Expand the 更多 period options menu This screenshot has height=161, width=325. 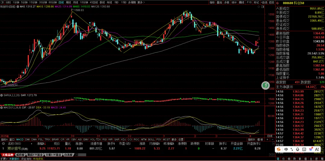coord(141,2)
